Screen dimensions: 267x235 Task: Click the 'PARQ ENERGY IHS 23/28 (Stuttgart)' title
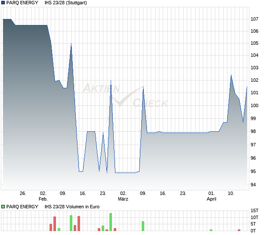click(47, 3)
